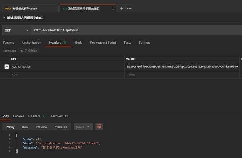Open the Tests tab

tap(127, 43)
